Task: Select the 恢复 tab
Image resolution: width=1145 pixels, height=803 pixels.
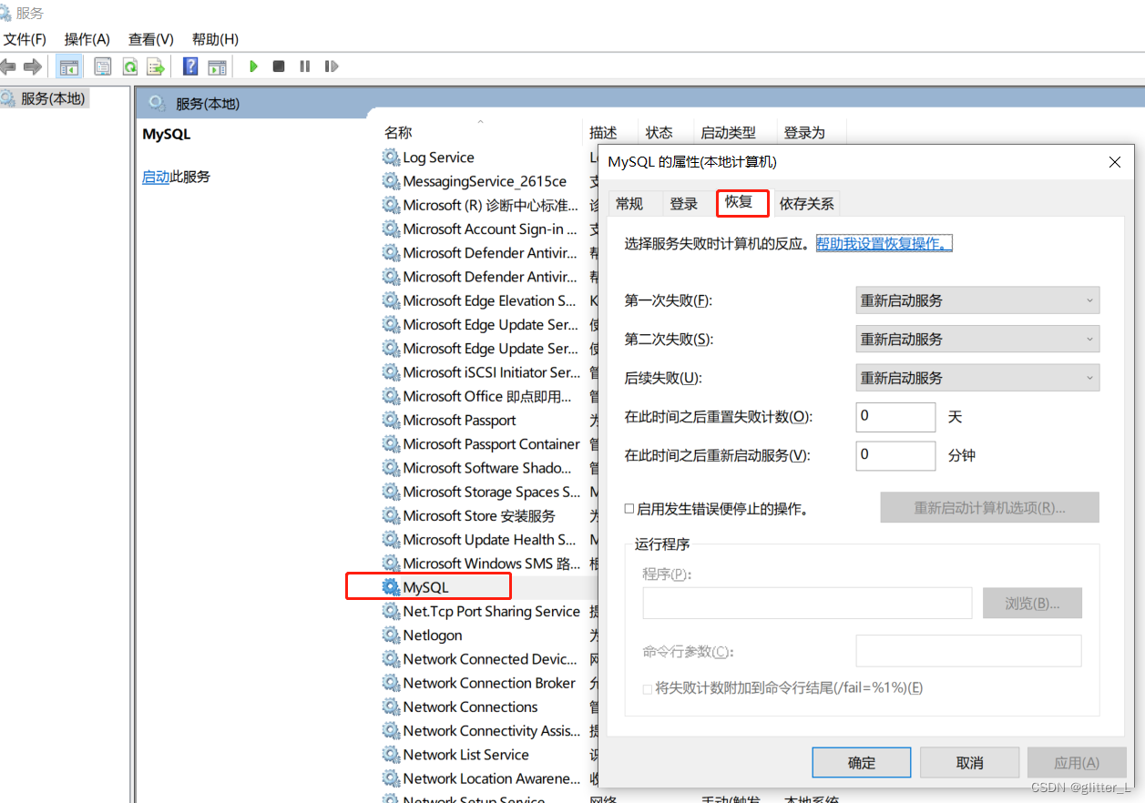Action: point(741,202)
